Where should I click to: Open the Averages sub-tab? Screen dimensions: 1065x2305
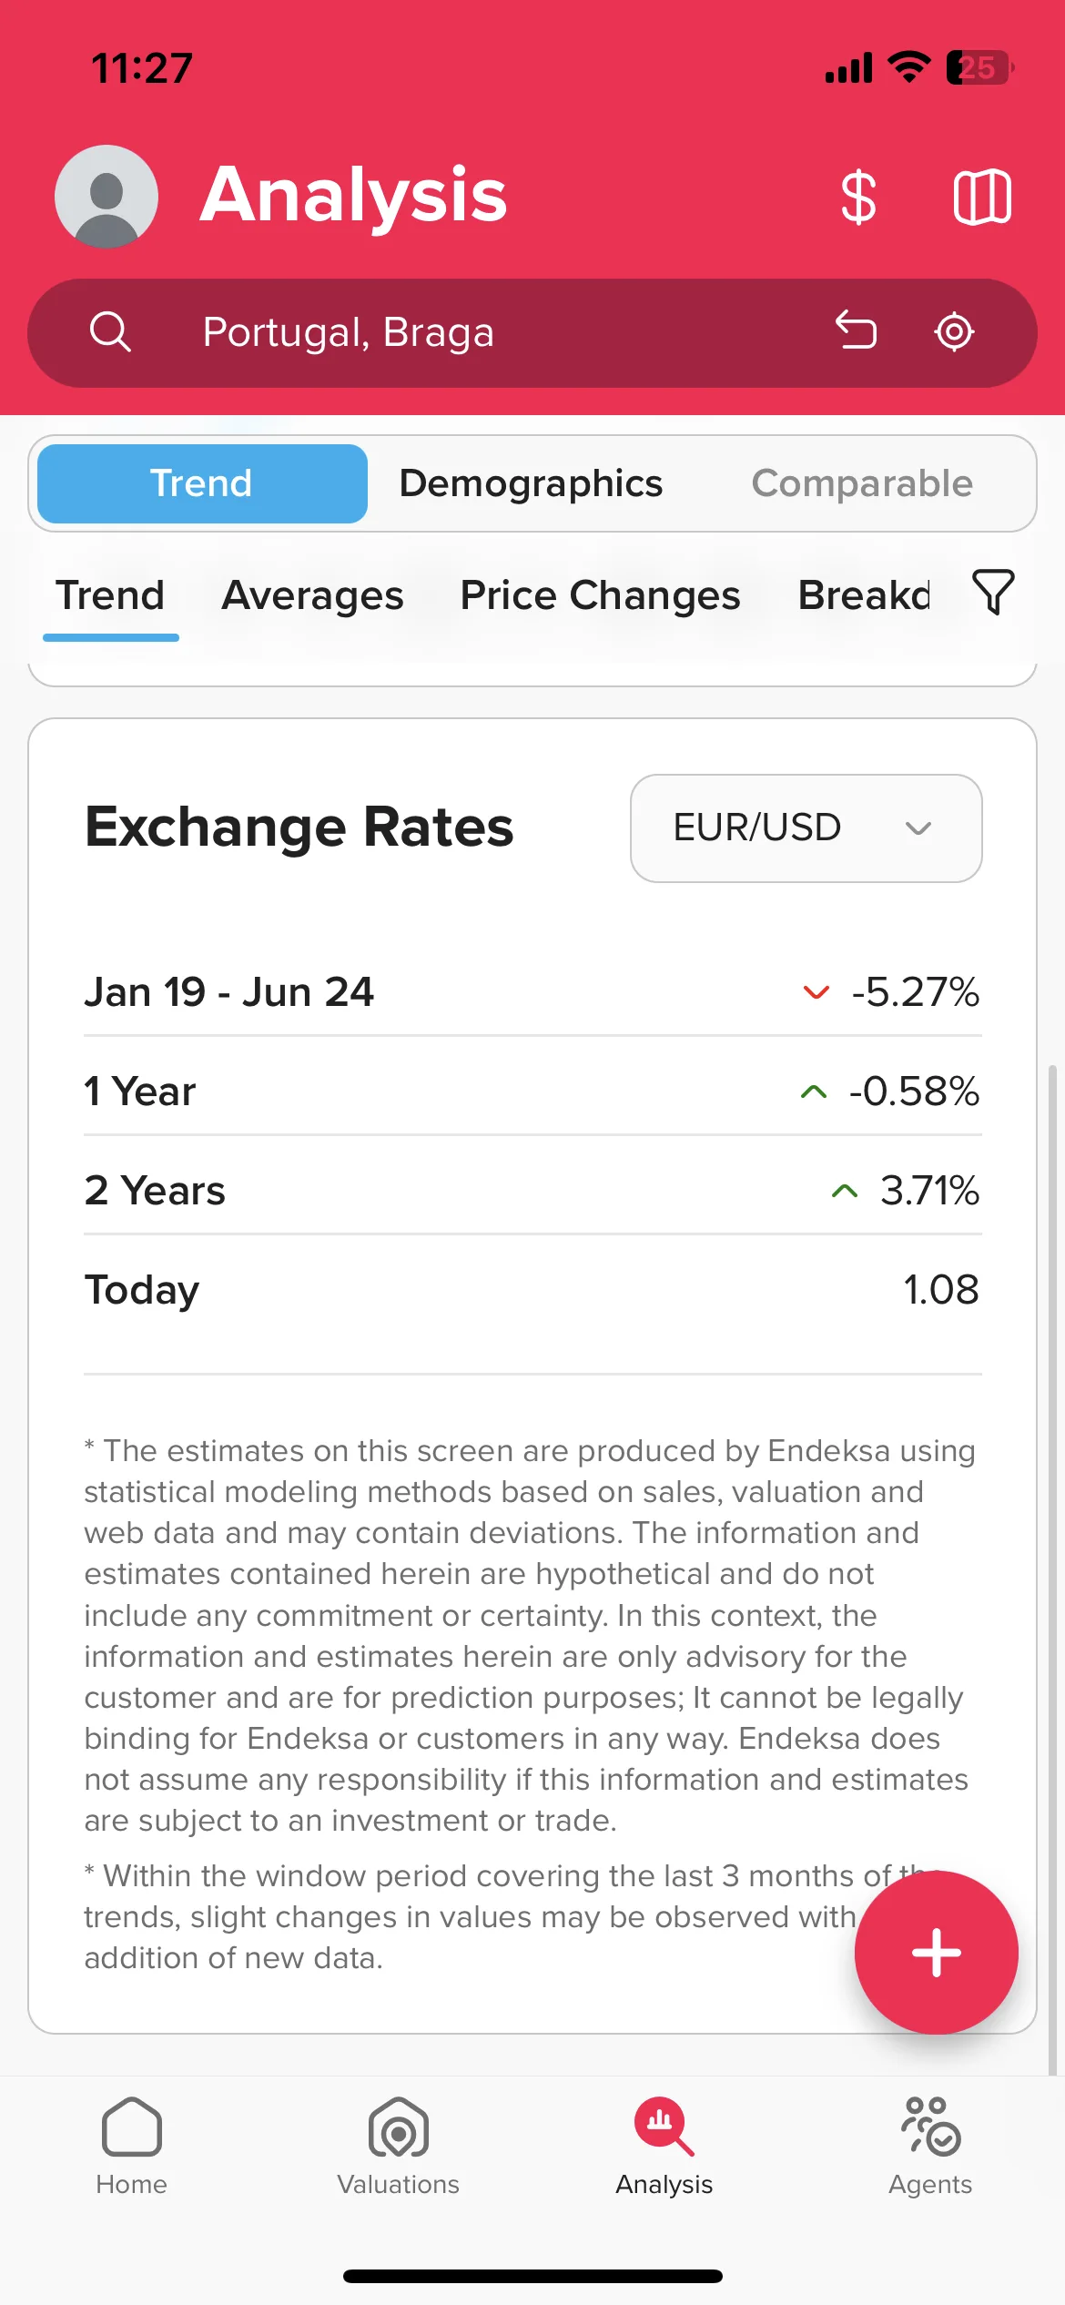312,595
